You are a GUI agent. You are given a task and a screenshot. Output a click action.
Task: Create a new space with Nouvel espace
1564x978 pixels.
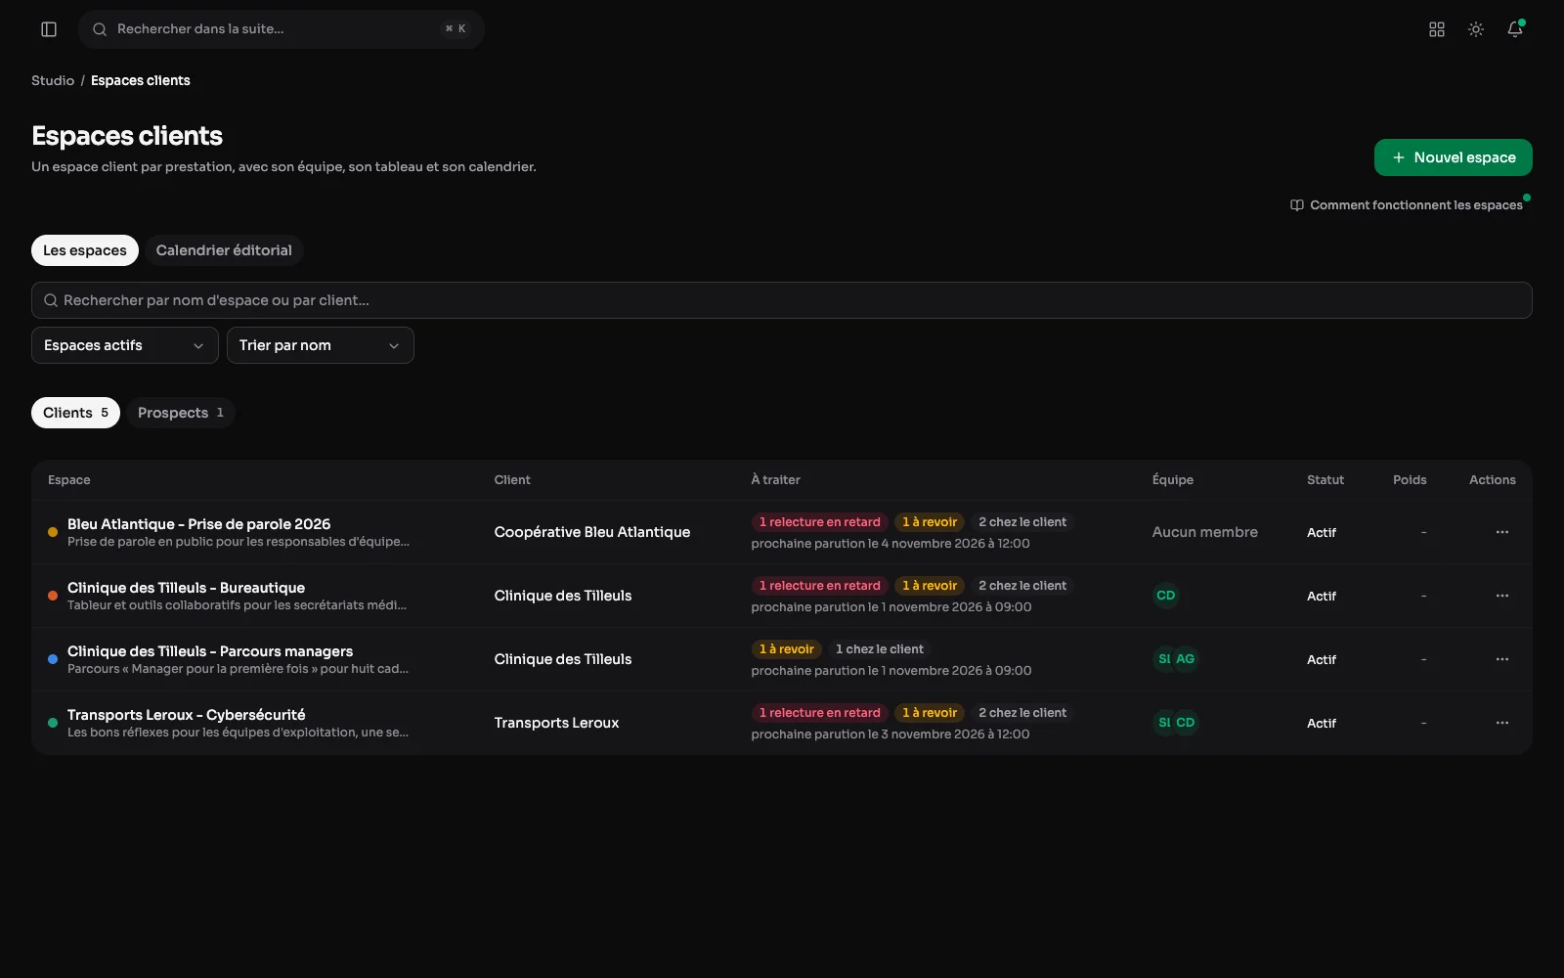click(1454, 157)
